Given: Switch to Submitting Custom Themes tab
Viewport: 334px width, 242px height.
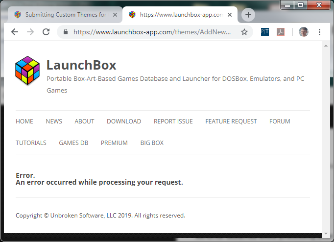Looking at the screenshot, I should (x=65, y=15).
